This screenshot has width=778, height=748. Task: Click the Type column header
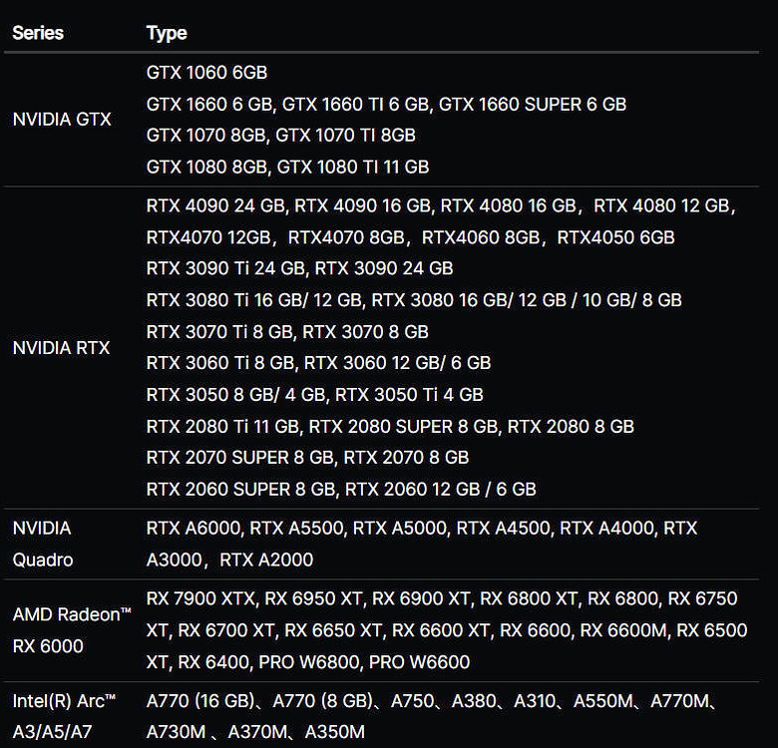(x=167, y=33)
